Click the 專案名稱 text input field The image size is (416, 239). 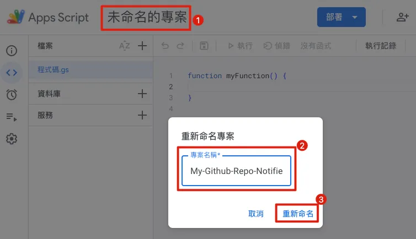(x=237, y=171)
